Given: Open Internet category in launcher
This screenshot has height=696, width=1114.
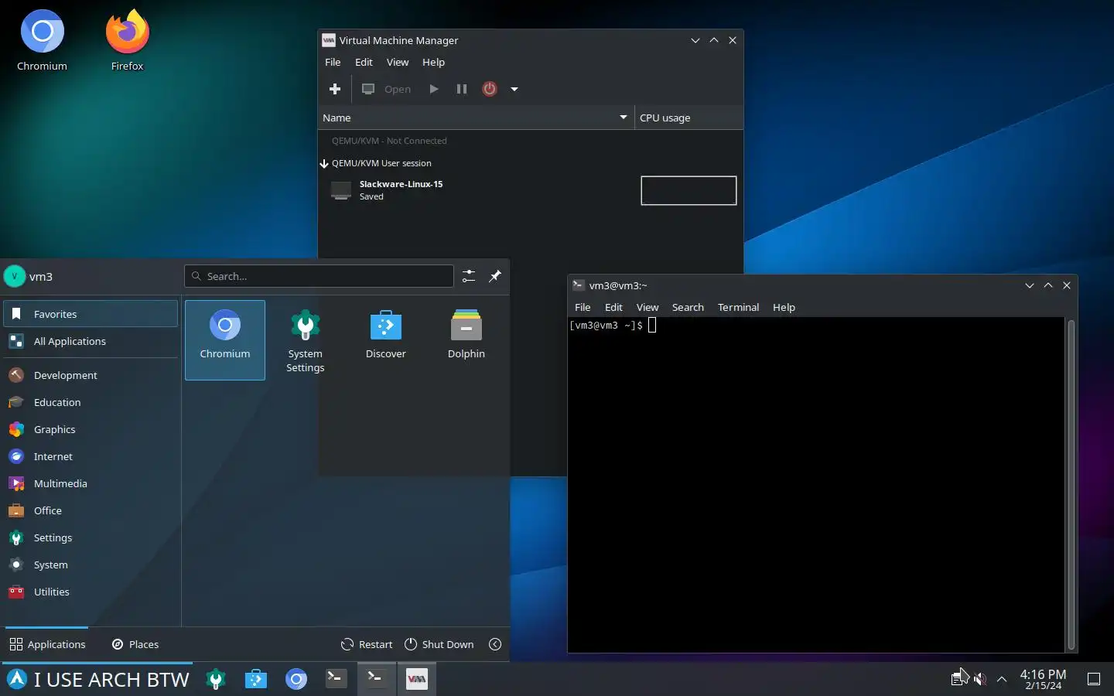Looking at the screenshot, I should coord(91,456).
